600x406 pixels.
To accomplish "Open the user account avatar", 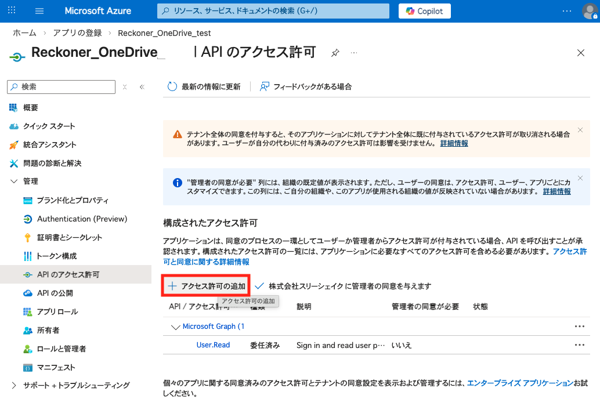I will coord(590,11).
